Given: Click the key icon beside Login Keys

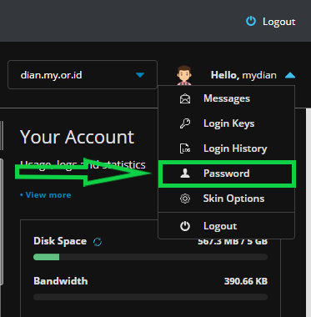Looking at the screenshot, I should pyautogui.click(x=185, y=123).
